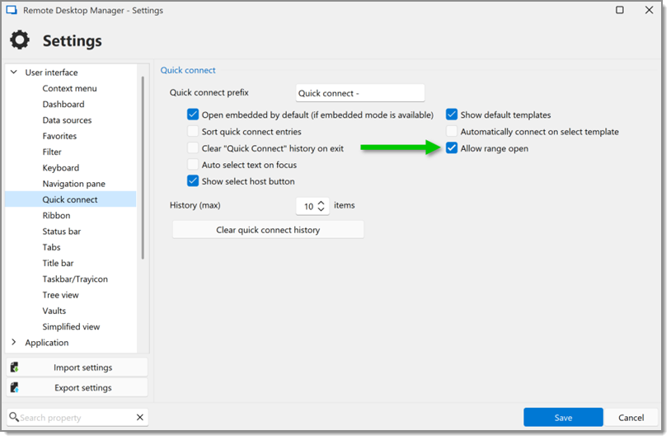Enable Automatically connect on select template
The width and height of the screenshot is (671, 440).
coord(453,132)
